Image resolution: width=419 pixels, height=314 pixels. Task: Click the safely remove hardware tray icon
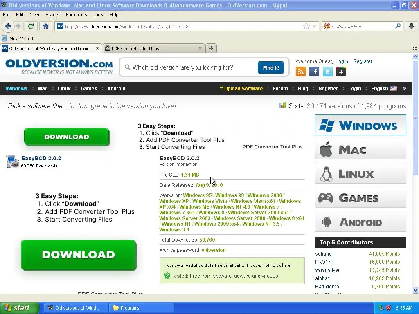click(x=381, y=308)
